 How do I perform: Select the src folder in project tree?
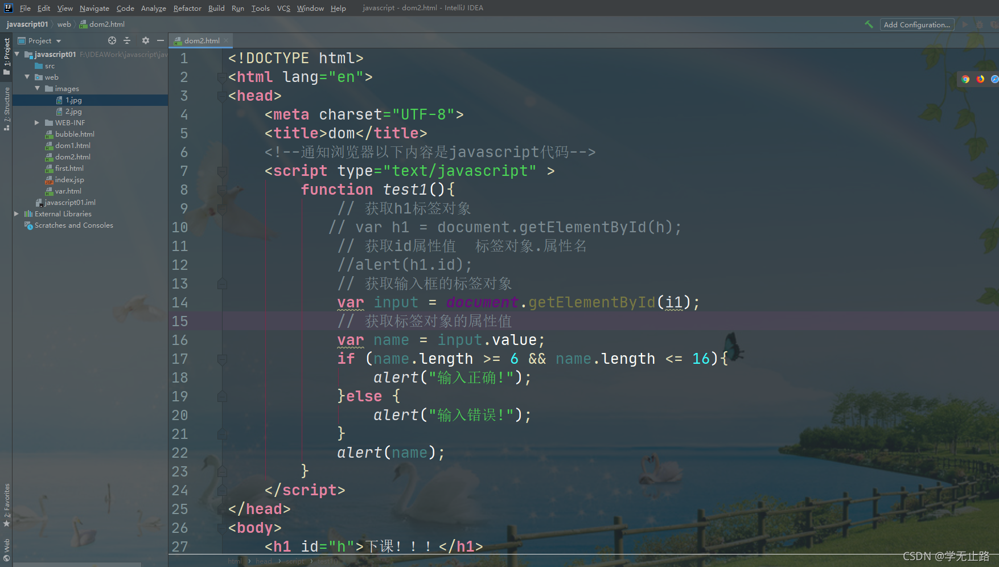[45, 65]
